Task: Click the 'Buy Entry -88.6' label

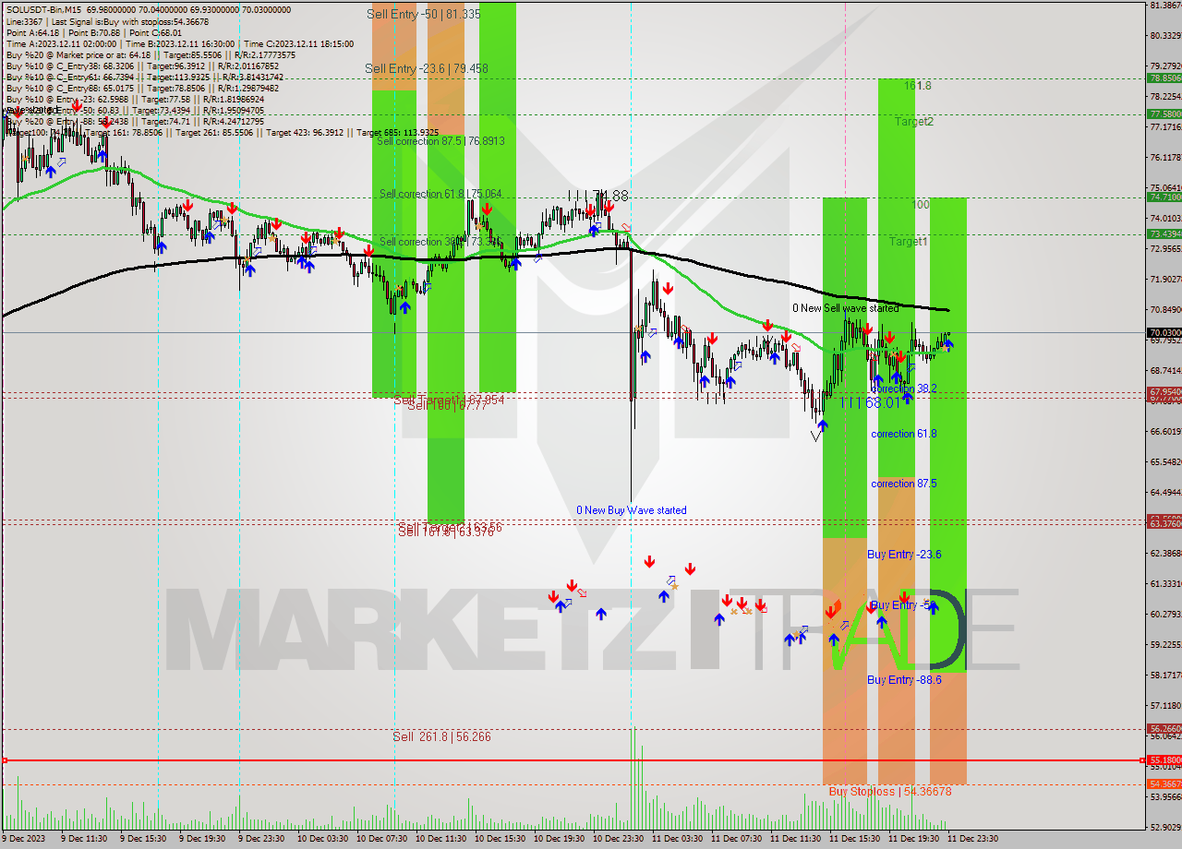Action: pos(904,680)
